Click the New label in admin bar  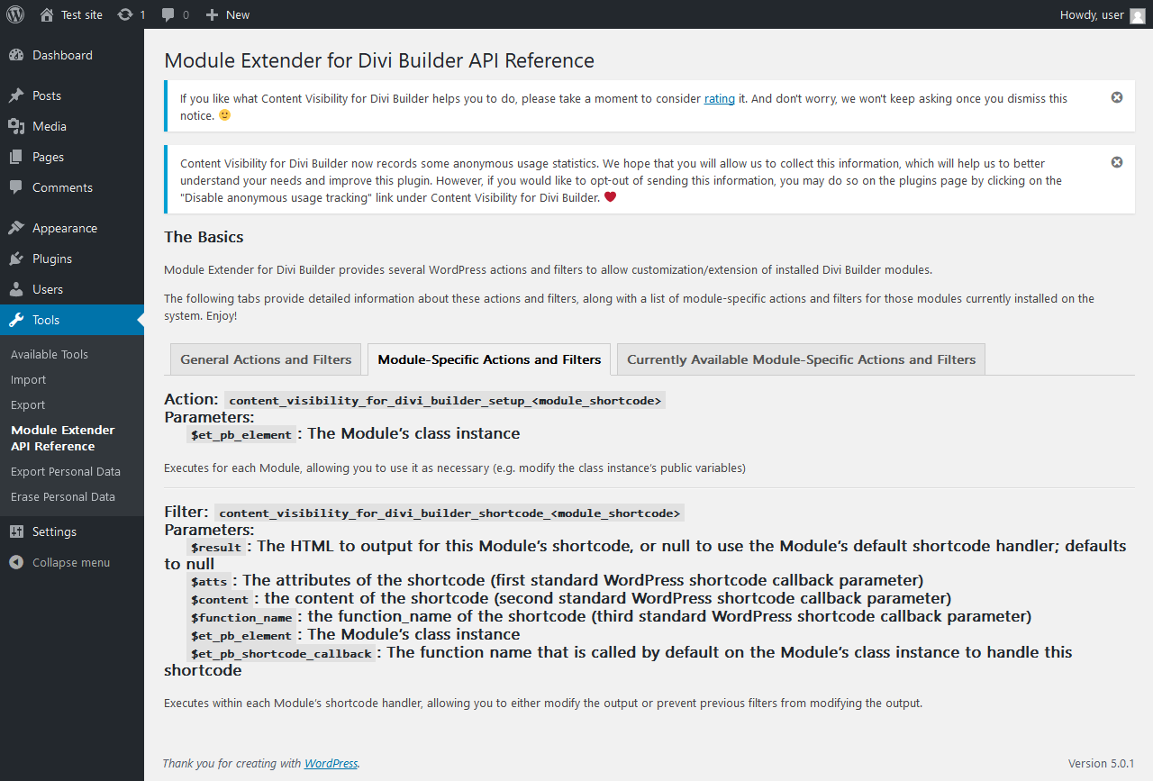[x=238, y=14]
